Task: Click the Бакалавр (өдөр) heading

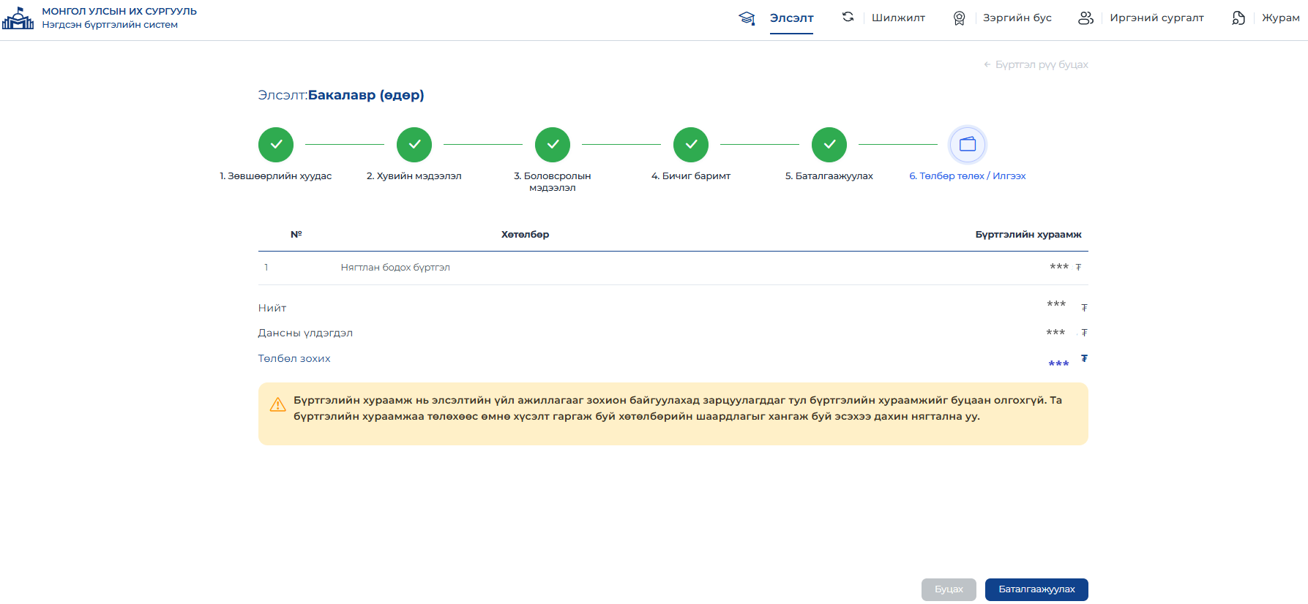Action: 366,95
